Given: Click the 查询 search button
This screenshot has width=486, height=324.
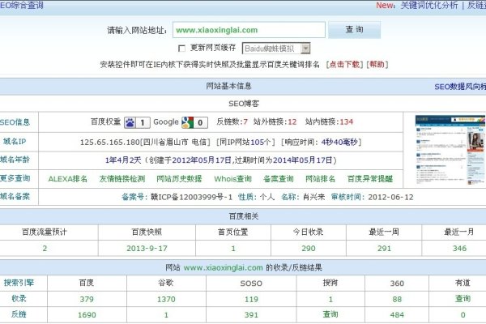Looking at the screenshot, I should coord(354,30).
